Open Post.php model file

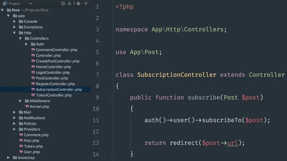pyautogui.click(x=32, y=140)
